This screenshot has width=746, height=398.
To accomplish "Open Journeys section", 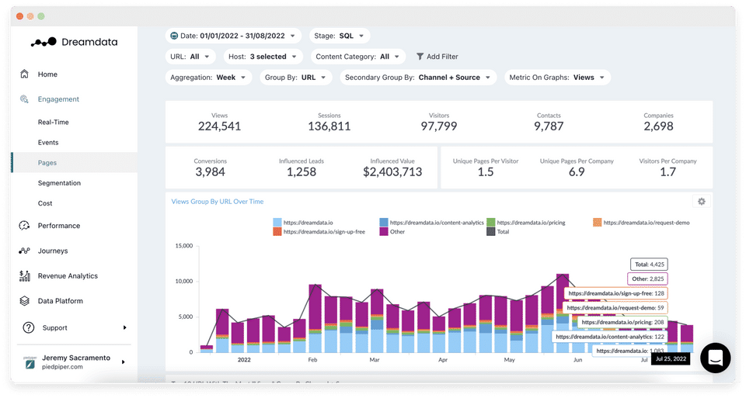I will click(53, 251).
